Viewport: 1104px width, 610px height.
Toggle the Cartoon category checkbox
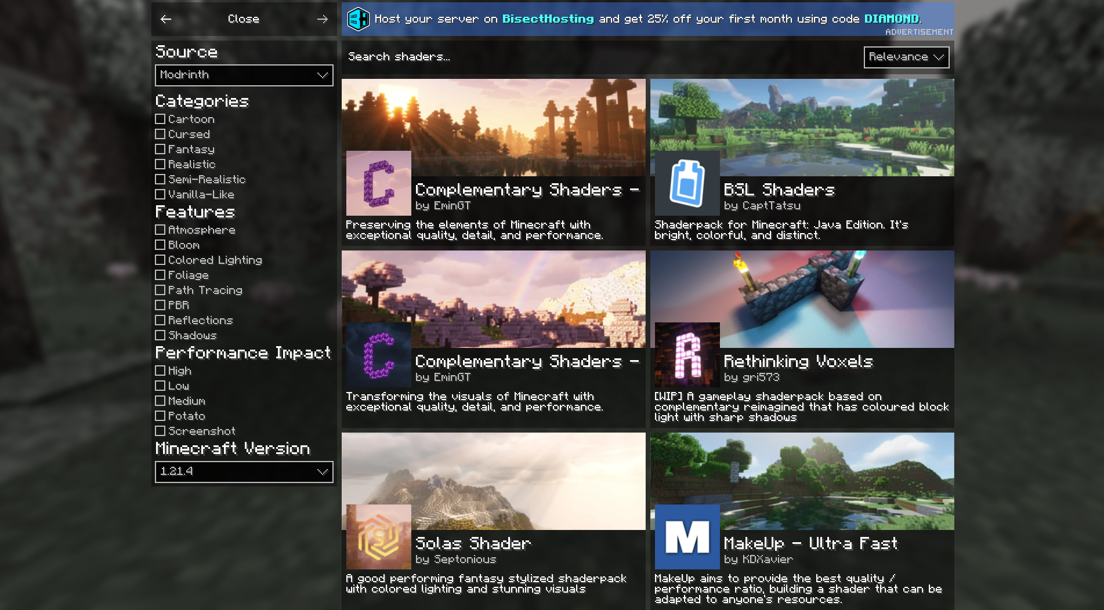coord(160,119)
